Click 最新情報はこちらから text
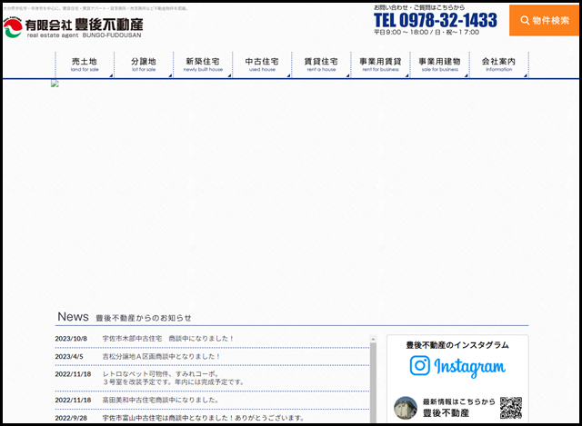Screen dimensions: 582x426 [458, 401]
